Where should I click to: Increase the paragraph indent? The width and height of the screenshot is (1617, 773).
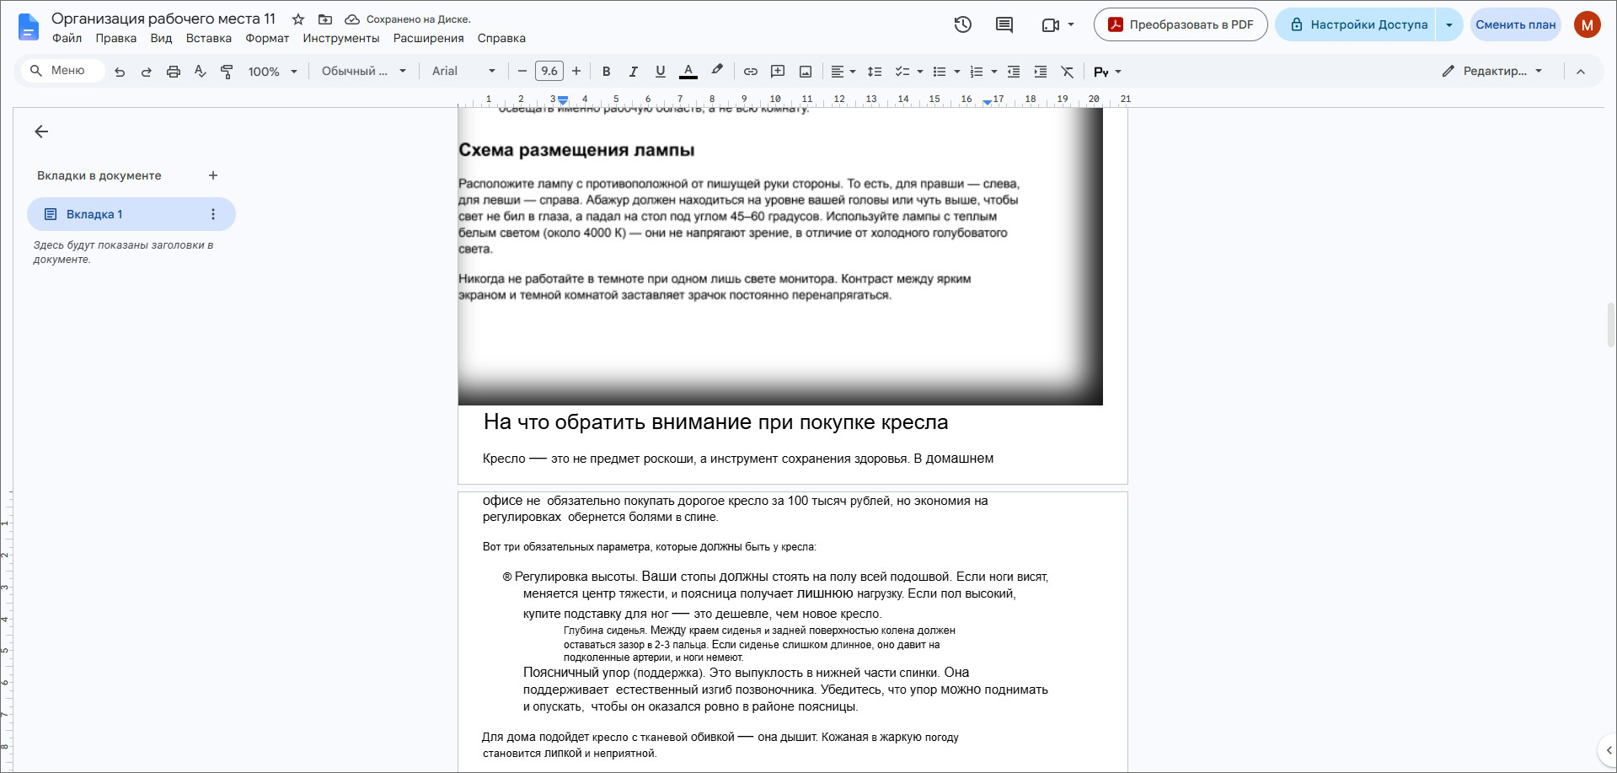pyautogui.click(x=1041, y=72)
